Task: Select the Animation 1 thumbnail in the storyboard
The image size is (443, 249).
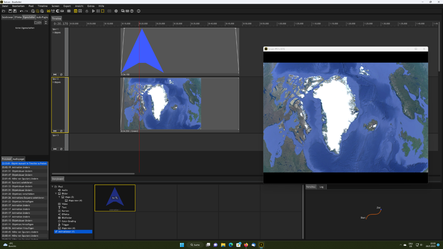Action: (115, 198)
